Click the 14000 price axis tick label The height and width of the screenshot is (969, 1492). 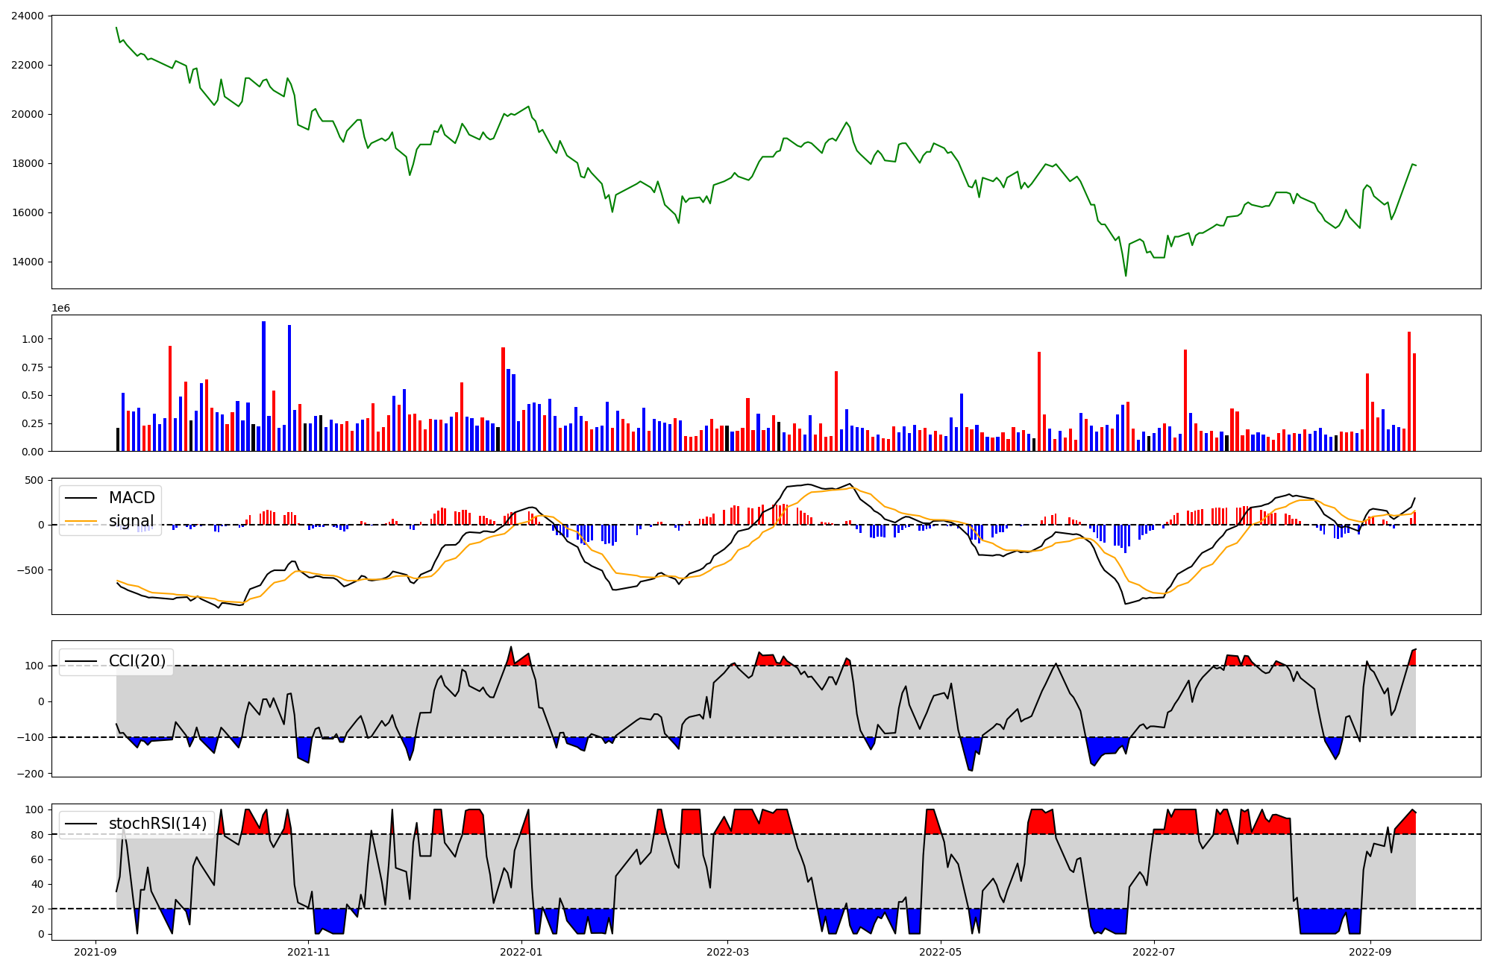coord(28,262)
